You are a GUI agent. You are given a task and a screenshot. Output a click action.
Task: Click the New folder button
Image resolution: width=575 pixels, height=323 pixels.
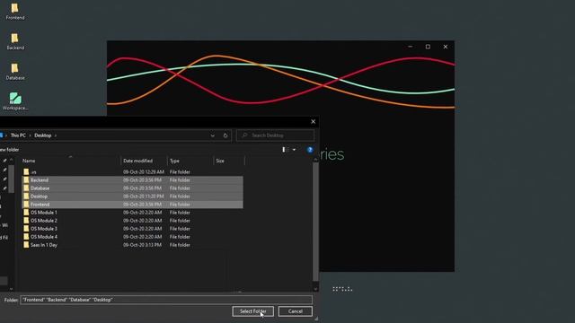coord(9,150)
